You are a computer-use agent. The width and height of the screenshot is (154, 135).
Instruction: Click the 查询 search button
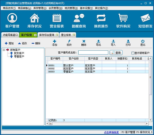point(116,53)
